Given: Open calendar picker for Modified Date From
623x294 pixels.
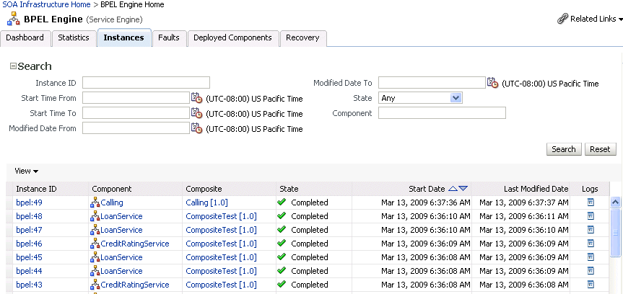Looking at the screenshot, I should click(196, 128).
